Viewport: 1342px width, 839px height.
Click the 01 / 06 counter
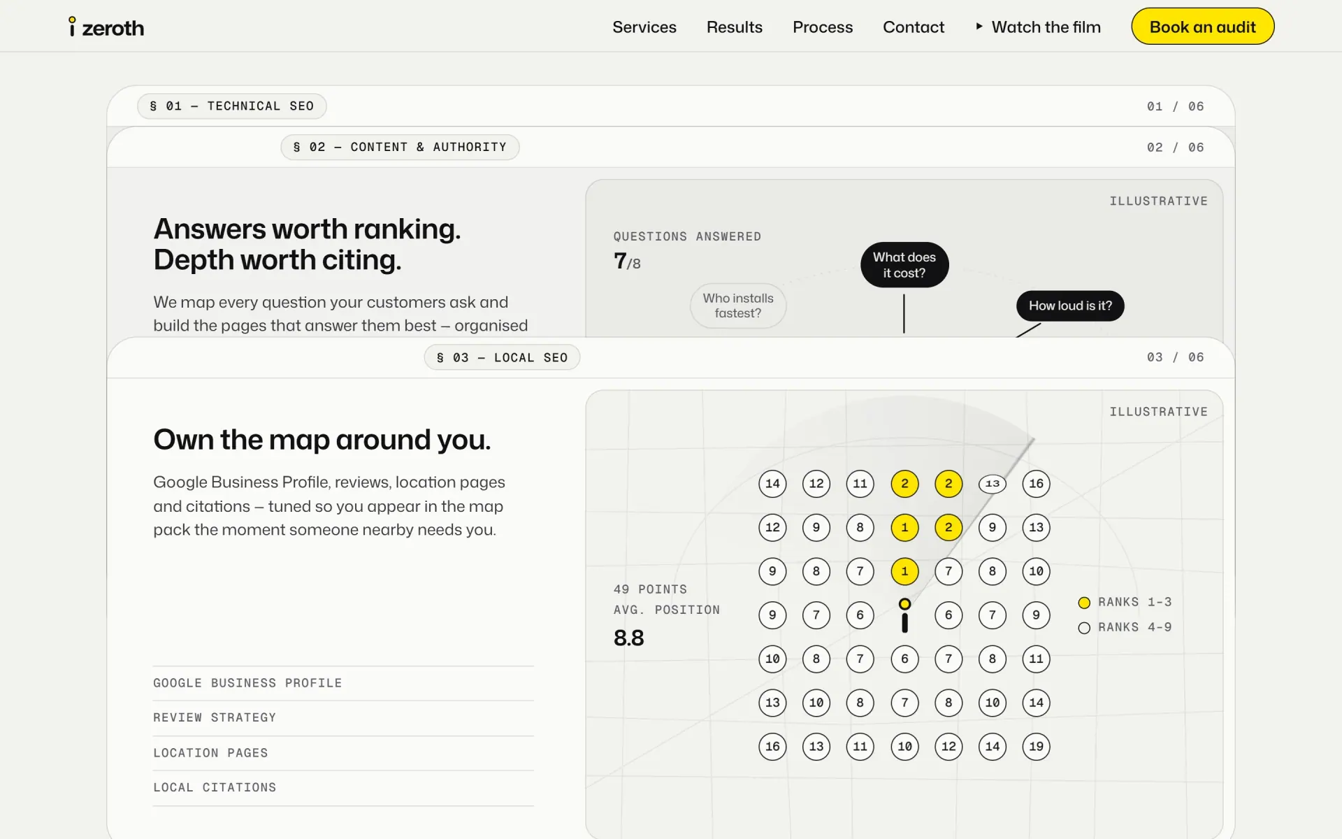pyautogui.click(x=1175, y=106)
